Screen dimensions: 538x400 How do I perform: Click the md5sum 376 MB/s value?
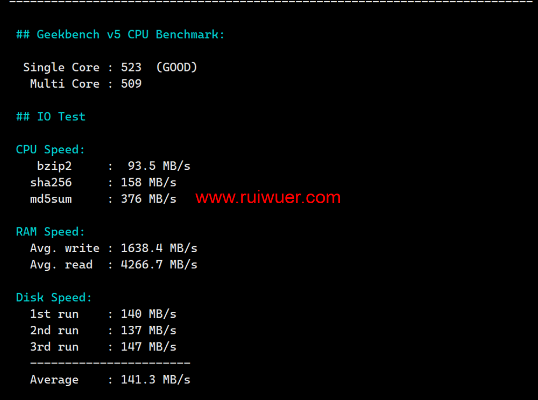pos(148,199)
